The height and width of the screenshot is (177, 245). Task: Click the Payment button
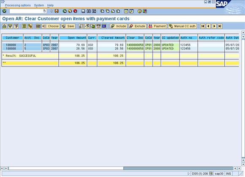(x=157, y=26)
